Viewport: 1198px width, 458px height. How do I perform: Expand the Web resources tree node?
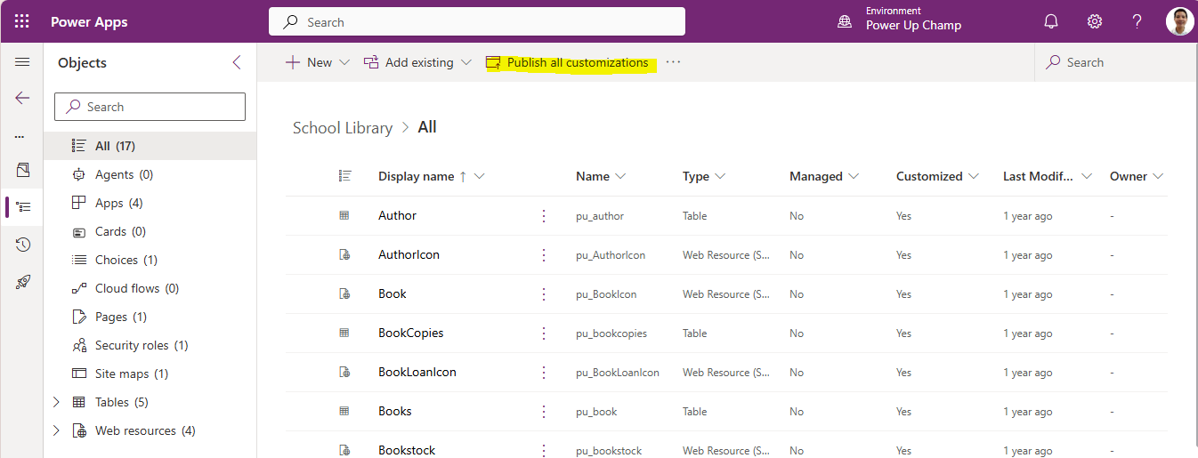(x=57, y=430)
